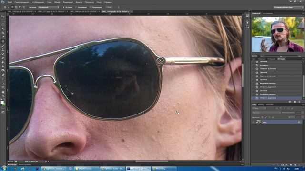Image resolution: width=305 pixels, height=171 pixels.
Task: Close the active document tab
Action: tap(132, 11)
